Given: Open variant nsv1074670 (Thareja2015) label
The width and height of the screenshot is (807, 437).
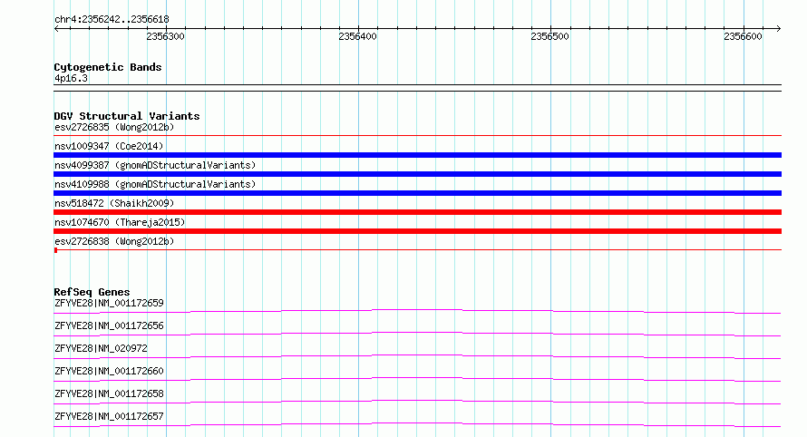Looking at the screenshot, I should click(x=120, y=222).
